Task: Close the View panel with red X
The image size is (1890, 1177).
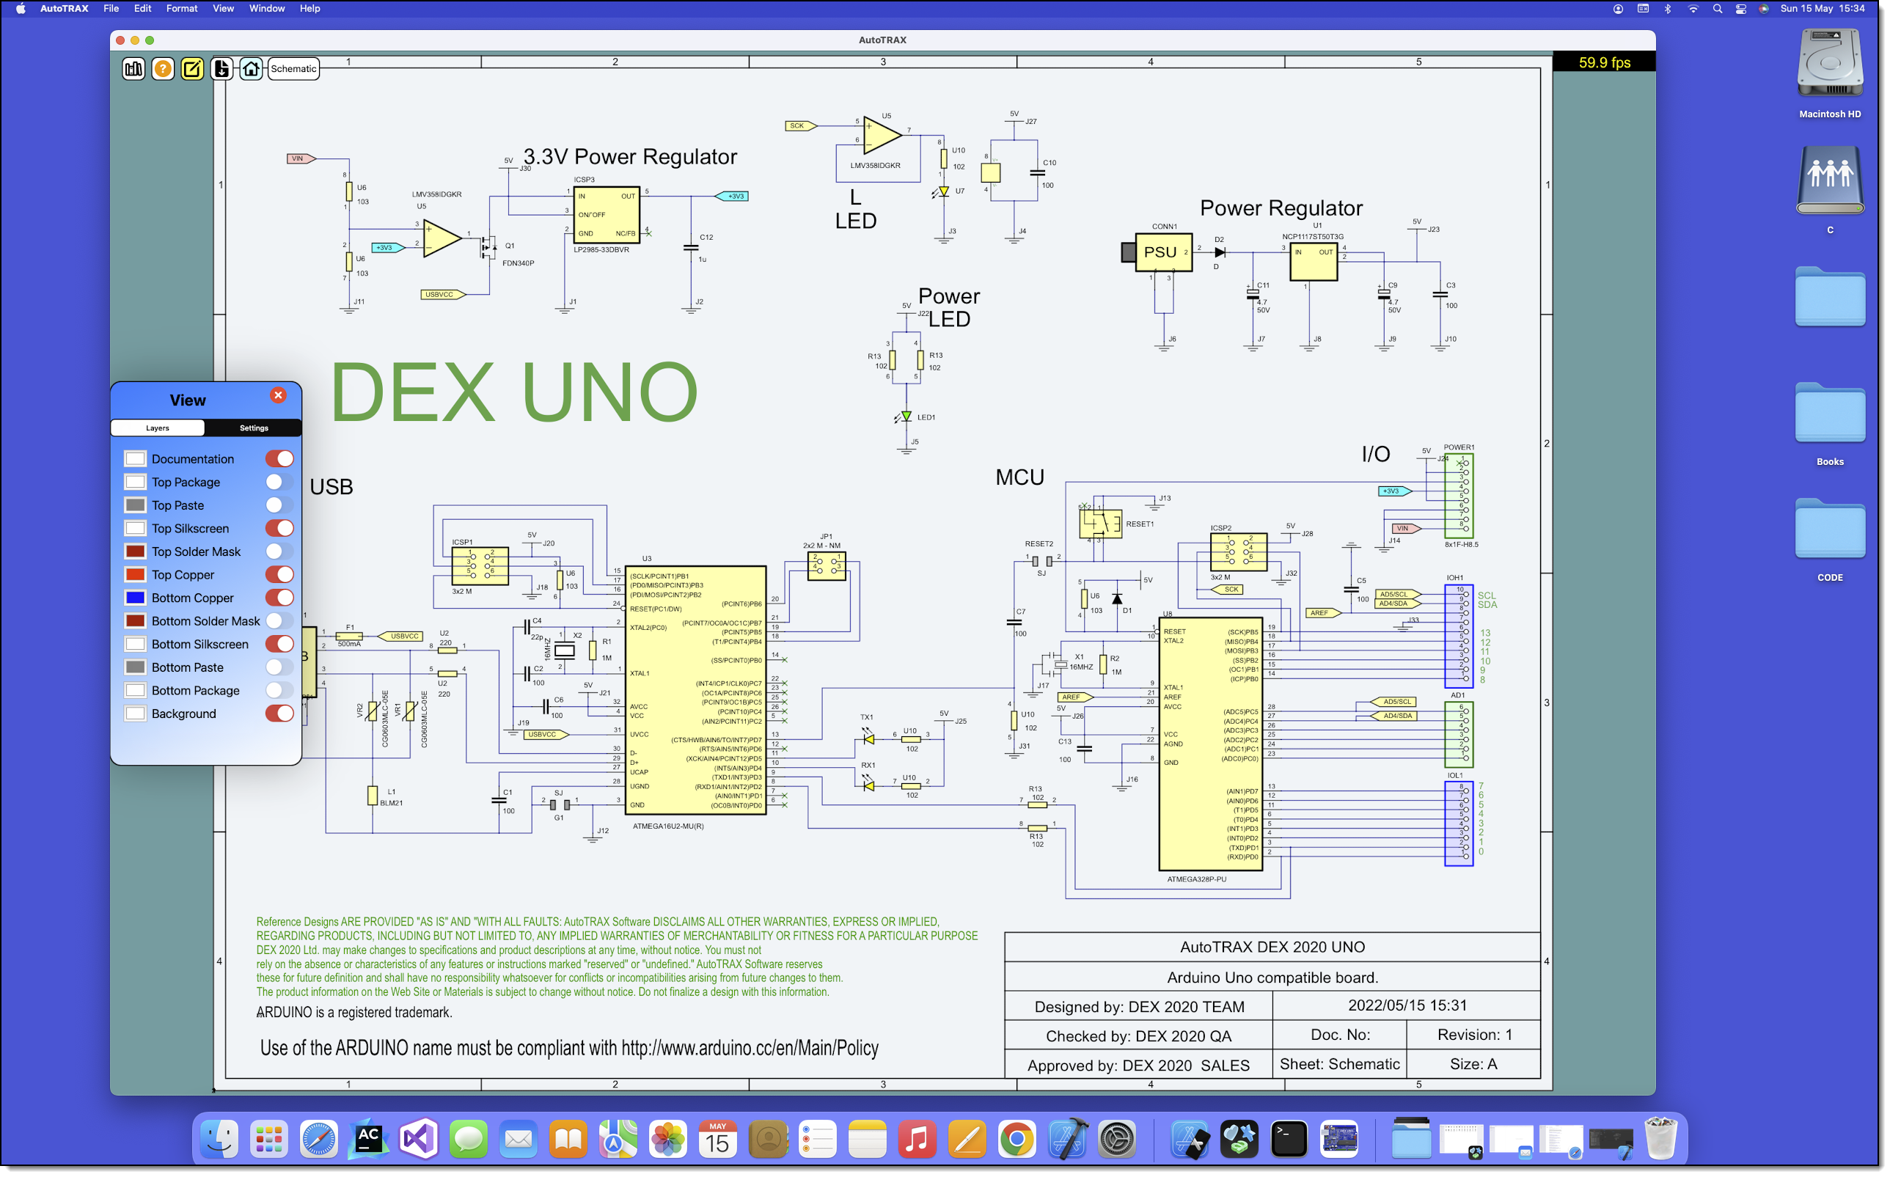Action: point(278,395)
